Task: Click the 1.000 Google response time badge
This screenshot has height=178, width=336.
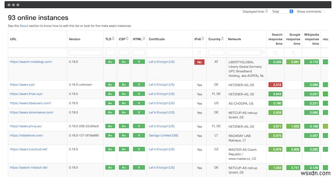Action: (293, 126)
